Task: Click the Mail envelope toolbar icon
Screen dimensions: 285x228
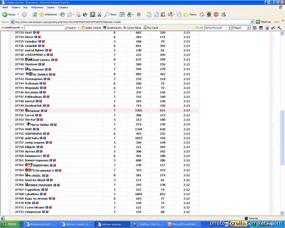Action: coord(70,14)
